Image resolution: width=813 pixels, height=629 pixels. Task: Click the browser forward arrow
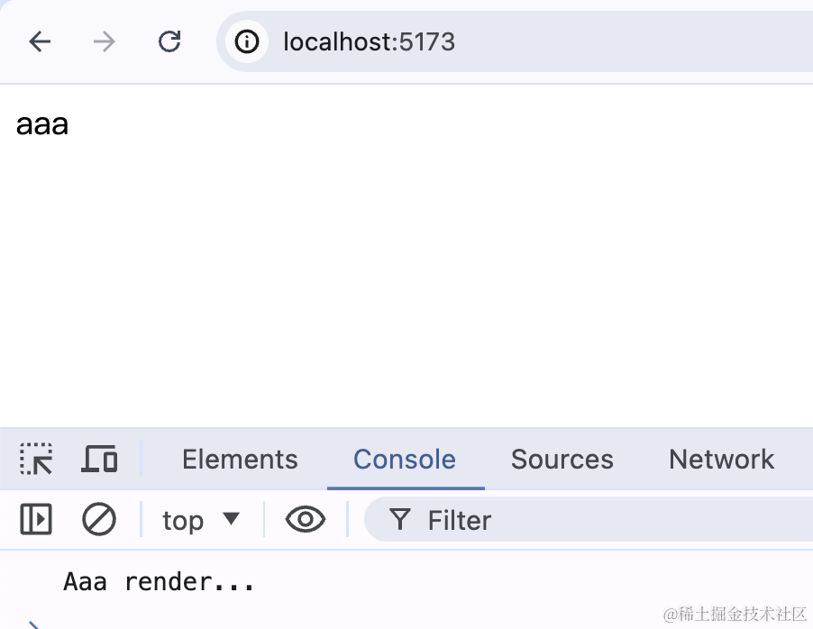(x=105, y=41)
